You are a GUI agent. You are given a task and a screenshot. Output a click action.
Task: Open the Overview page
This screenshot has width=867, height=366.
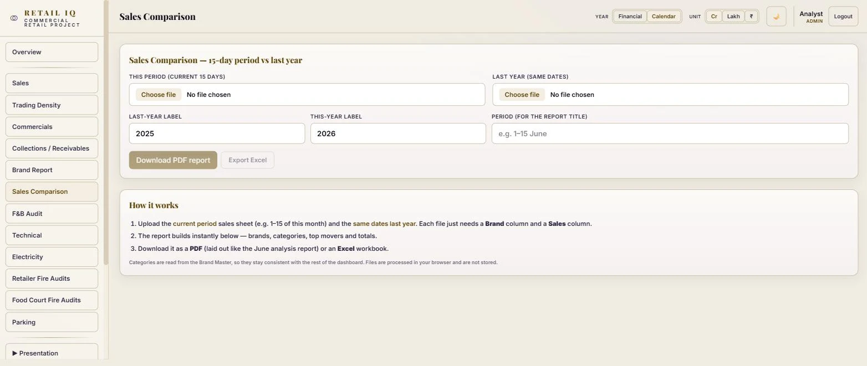[52, 52]
